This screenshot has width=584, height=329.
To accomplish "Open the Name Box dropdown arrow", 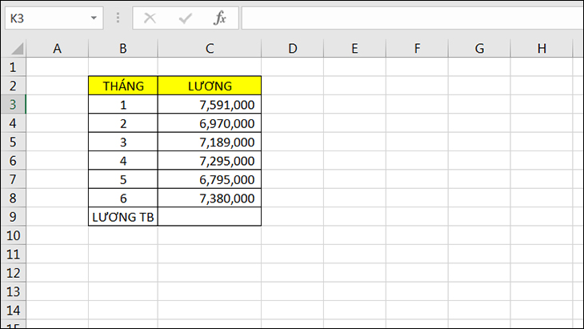I will pyautogui.click(x=94, y=18).
